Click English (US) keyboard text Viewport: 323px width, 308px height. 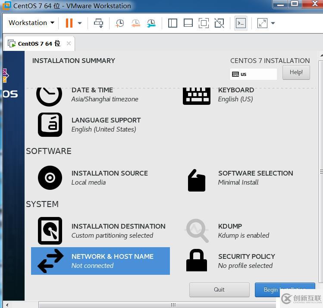tap(235, 99)
